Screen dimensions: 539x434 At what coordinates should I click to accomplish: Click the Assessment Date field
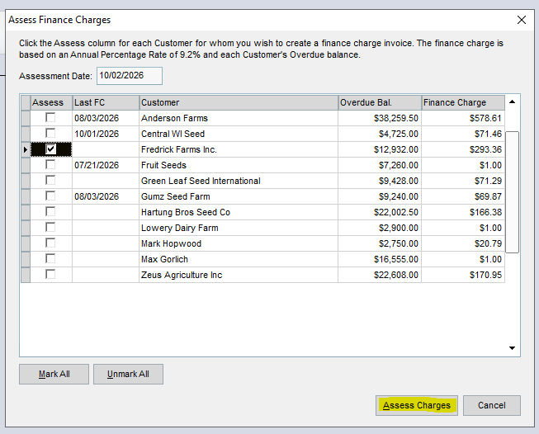pyautogui.click(x=130, y=76)
